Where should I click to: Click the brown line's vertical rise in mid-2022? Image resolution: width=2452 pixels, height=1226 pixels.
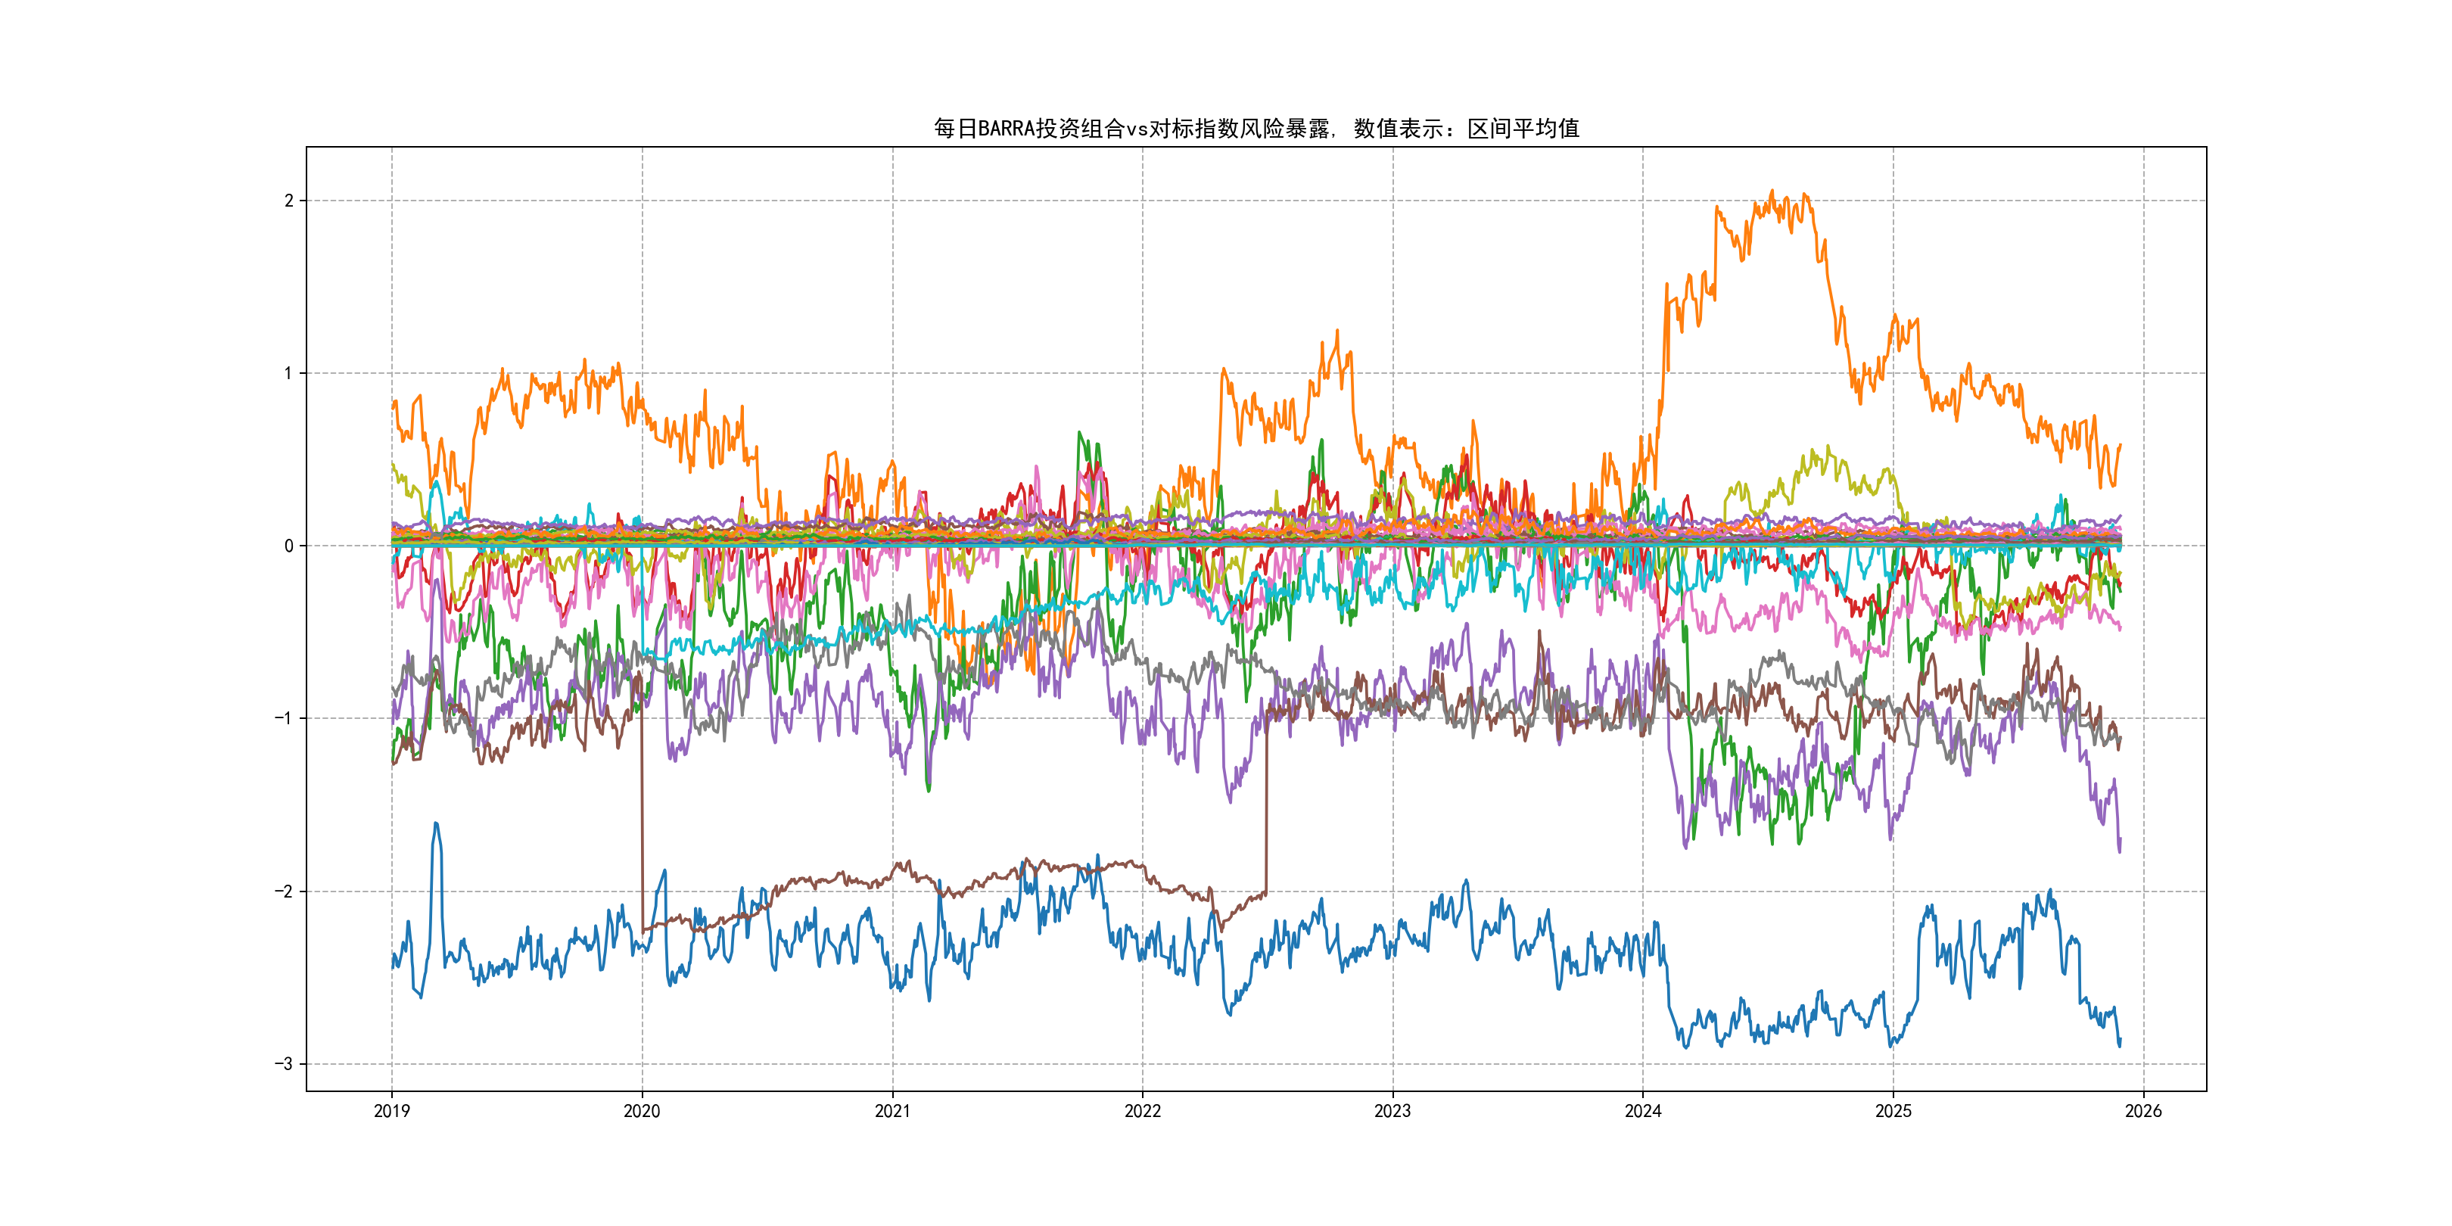point(1266,809)
